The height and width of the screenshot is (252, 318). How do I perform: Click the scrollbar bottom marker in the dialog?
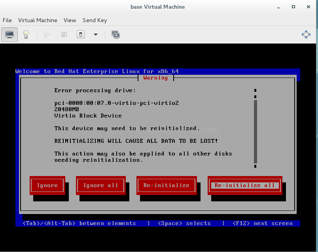click(x=256, y=167)
